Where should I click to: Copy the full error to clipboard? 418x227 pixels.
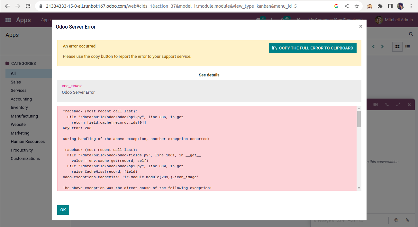[313, 48]
